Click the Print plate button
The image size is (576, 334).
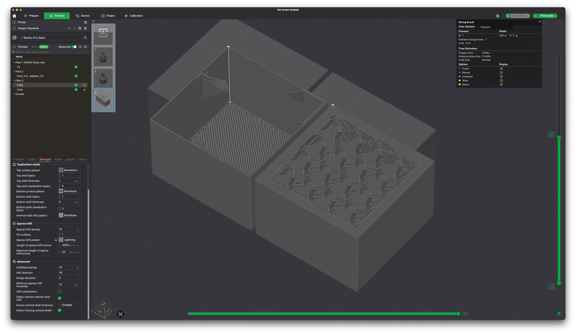point(547,16)
